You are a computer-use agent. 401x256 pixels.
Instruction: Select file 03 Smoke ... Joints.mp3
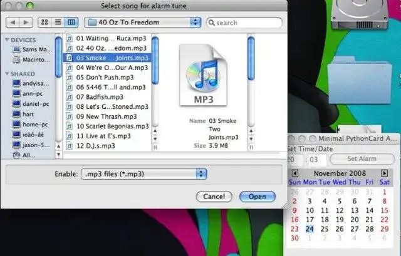click(x=107, y=58)
